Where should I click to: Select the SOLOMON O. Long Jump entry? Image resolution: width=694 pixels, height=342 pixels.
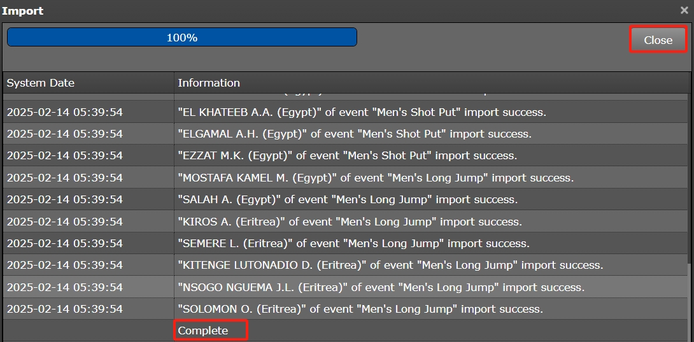(x=360, y=309)
